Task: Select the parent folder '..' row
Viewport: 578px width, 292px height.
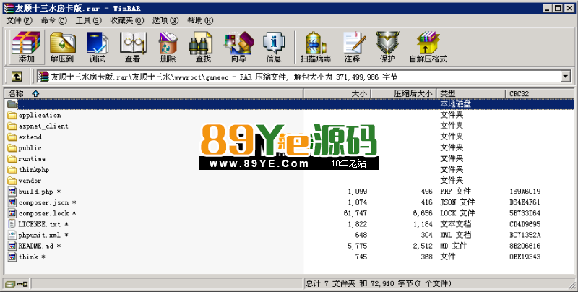Action: coord(290,104)
